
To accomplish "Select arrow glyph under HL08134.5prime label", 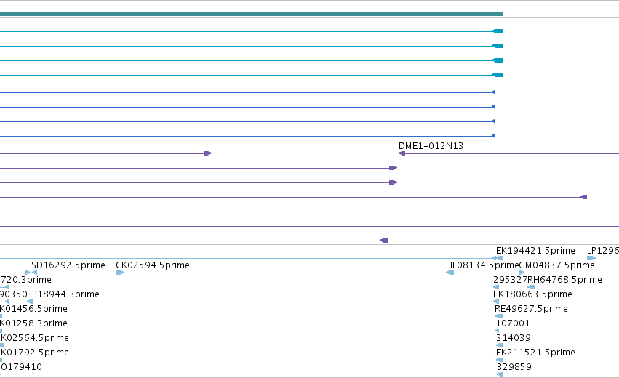I will (450, 273).
